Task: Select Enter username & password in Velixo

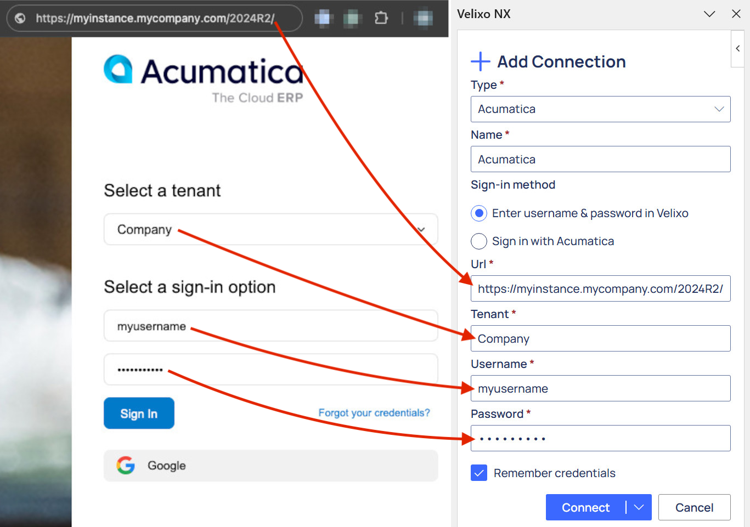Action: click(479, 213)
